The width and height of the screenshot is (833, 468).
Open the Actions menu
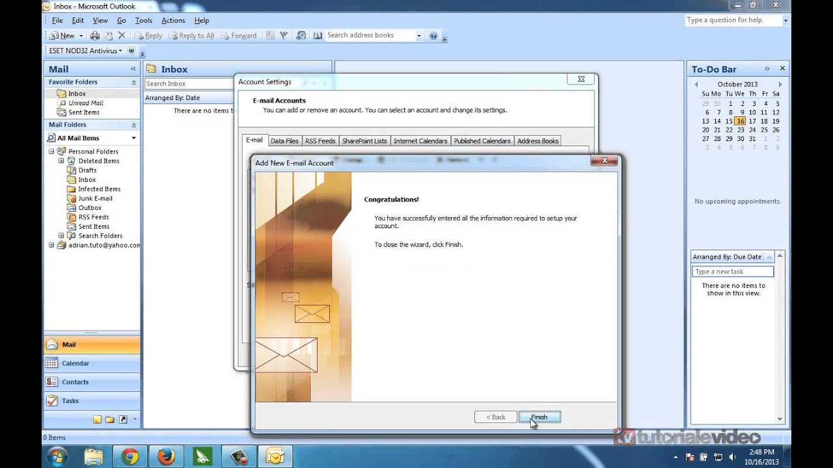[173, 21]
